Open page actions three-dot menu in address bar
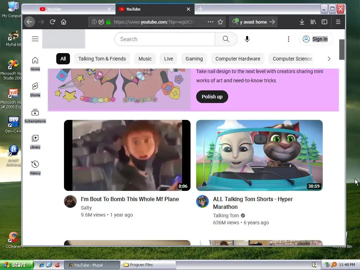This screenshot has height=270, width=360. pyautogui.click(x=210, y=22)
